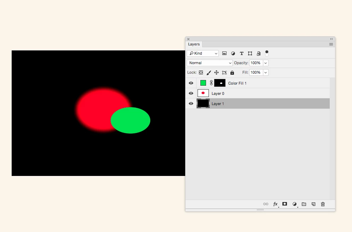
Task: Click the Fill 100% value field
Action: click(x=256, y=72)
